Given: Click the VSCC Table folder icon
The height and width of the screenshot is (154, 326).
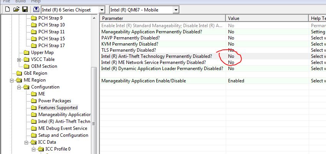Looking at the screenshot, I should click(x=26, y=59).
